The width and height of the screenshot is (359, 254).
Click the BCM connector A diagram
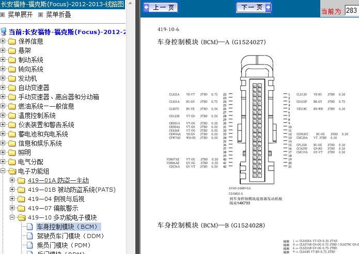click(257, 120)
